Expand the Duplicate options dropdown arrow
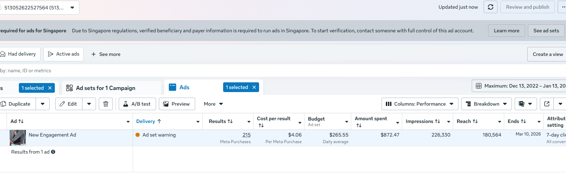Screen dimensions: 566x173 tap(43, 104)
